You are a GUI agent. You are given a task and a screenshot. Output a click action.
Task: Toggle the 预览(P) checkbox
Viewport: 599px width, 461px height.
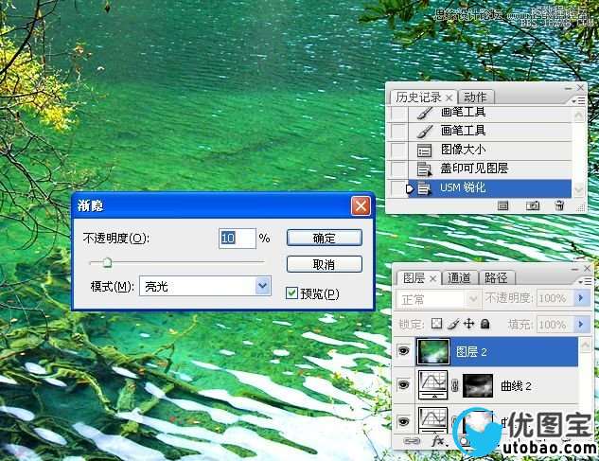pos(291,293)
